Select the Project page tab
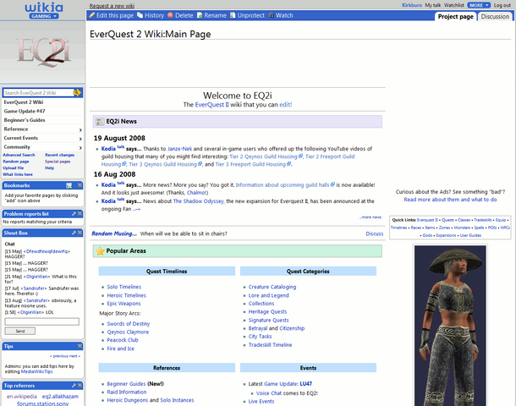The height and width of the screenshot is (406, 516). [x=455, y=16]
